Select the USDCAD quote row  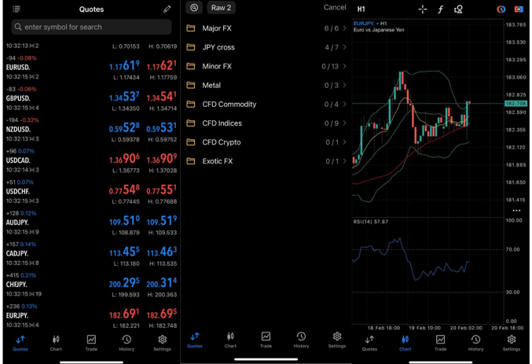click(x=92, y=160)
